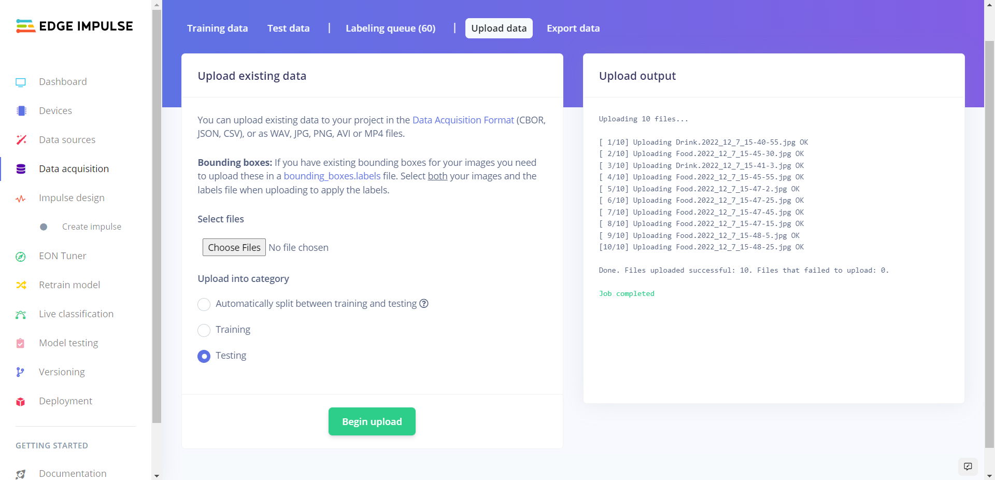Open help tooltip for automatic split
Image resolution: width=995 pixels, height=480 pixels.
pos(424,304)
